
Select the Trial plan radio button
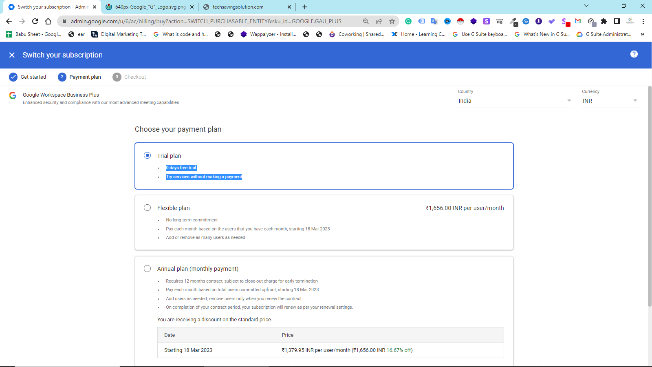click(x=148, y=155)
